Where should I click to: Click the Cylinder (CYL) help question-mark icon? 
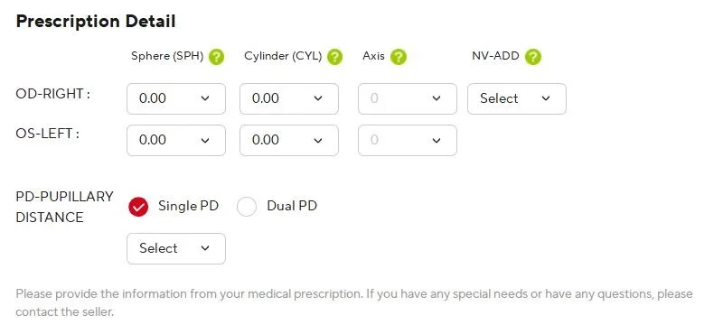point(334,57)
